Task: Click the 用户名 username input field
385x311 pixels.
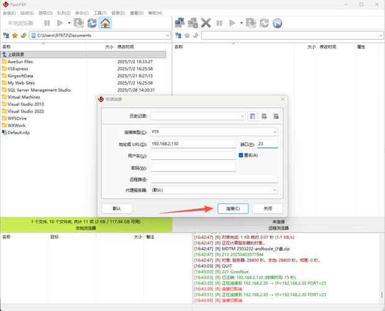Action: pyautogui.click(x=193, y=155)
